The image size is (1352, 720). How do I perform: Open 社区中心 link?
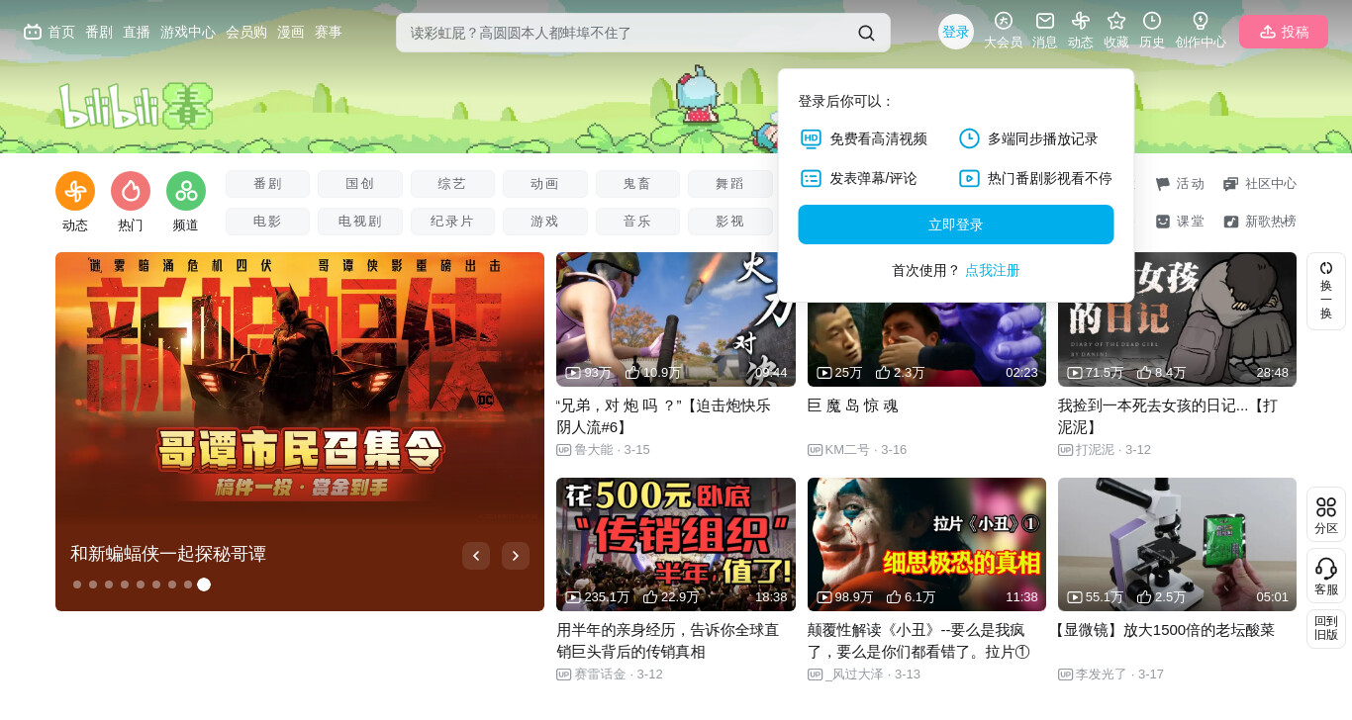[1260, 184]
